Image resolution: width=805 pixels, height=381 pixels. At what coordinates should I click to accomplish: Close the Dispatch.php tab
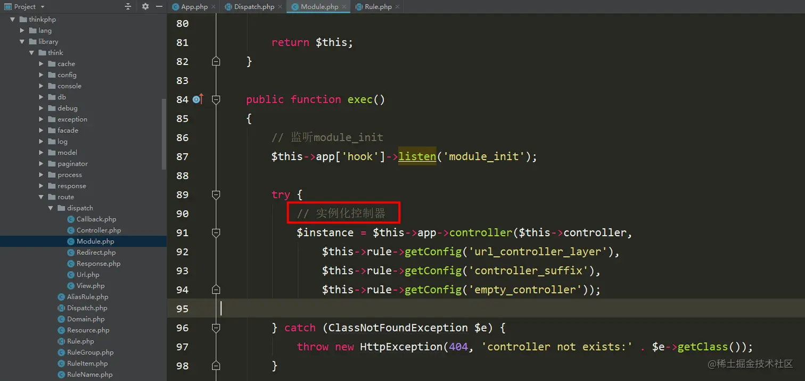click(x=280, y=7)
